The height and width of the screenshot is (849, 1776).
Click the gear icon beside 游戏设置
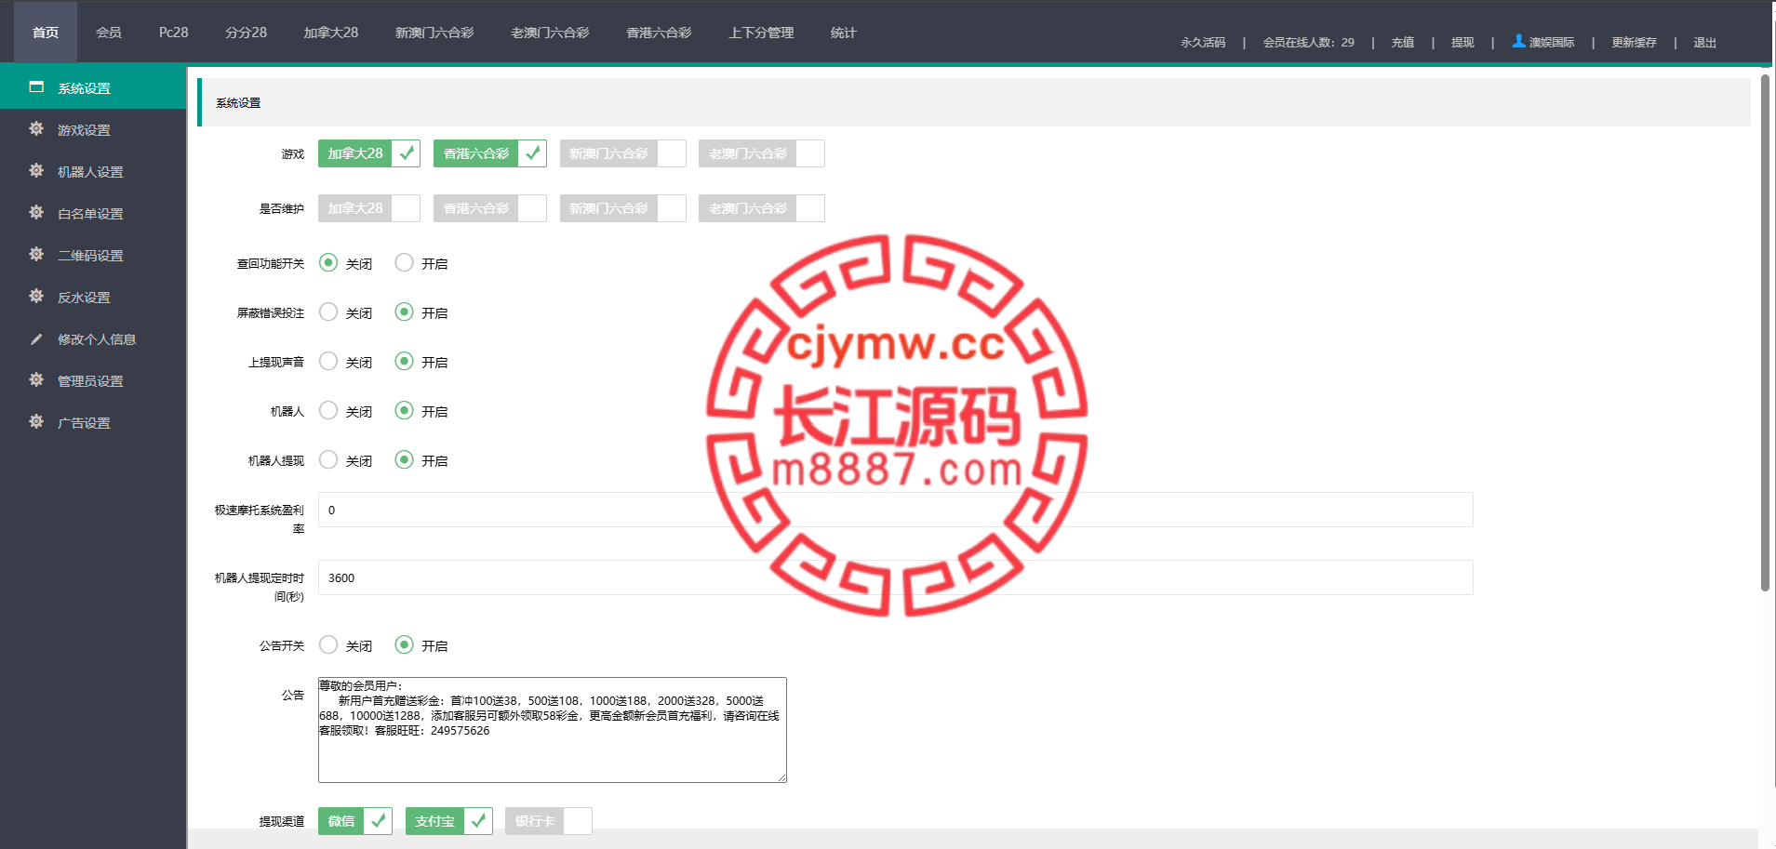36,129
